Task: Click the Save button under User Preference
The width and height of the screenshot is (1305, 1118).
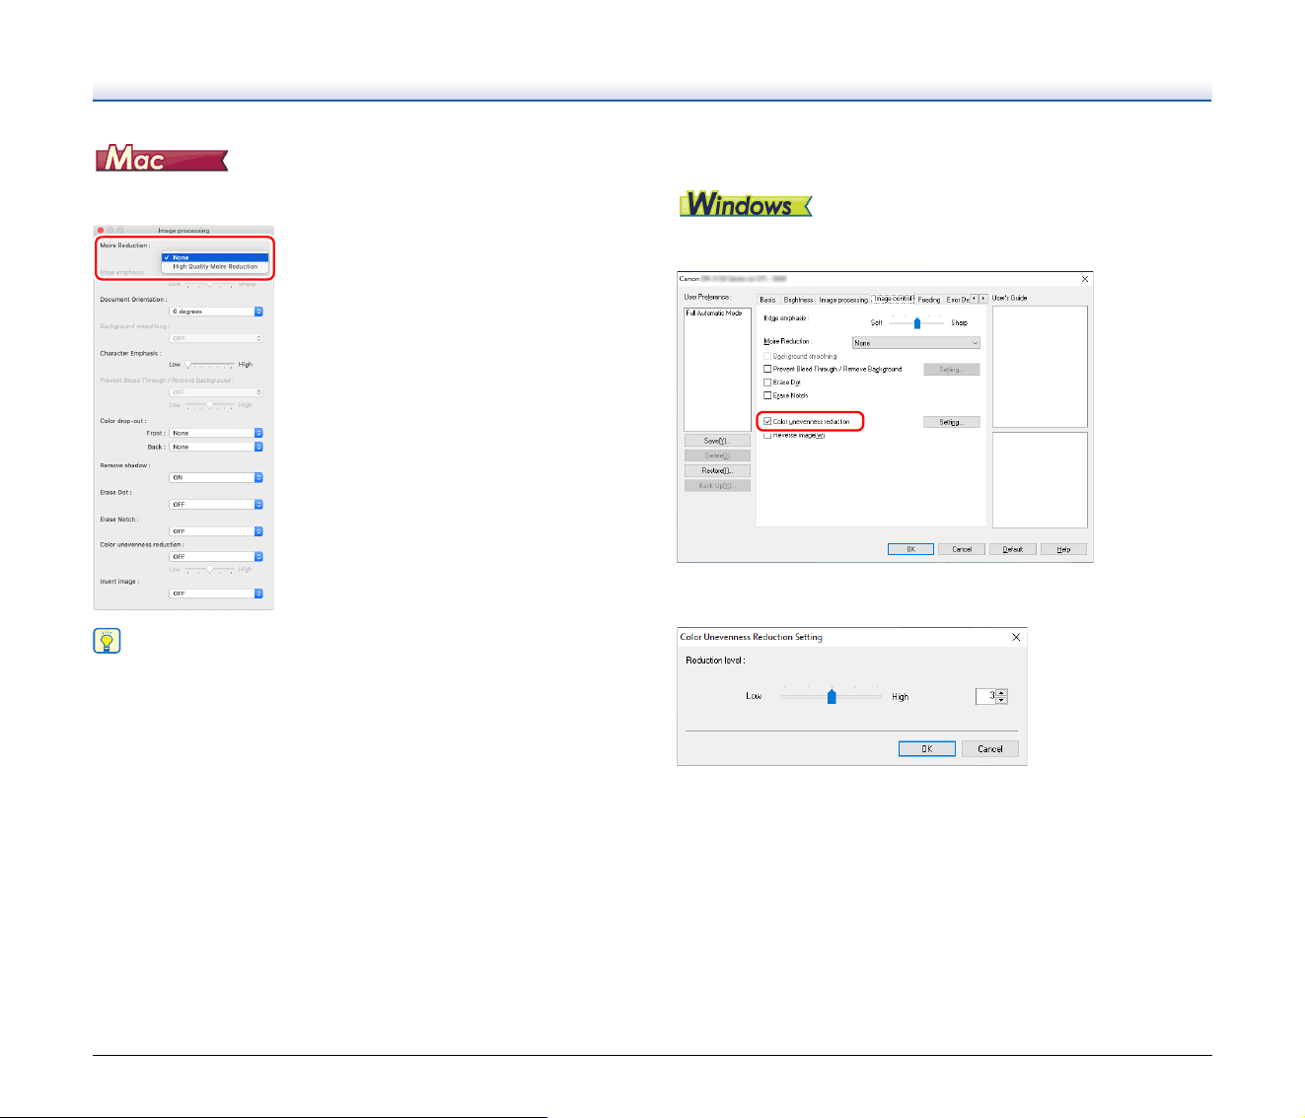Action: tap(717, 441)
